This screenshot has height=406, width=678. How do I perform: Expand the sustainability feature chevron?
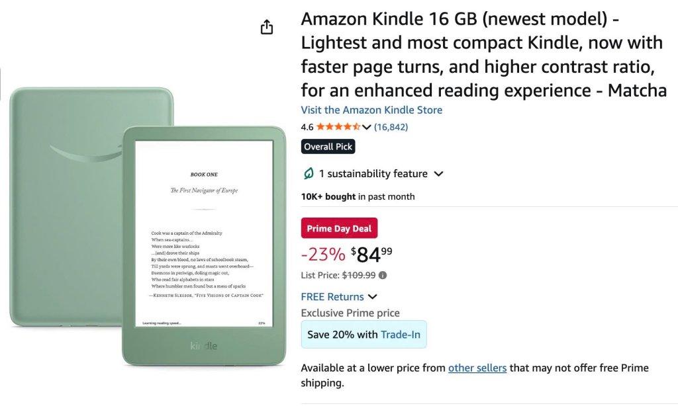[x=438, y=174]
